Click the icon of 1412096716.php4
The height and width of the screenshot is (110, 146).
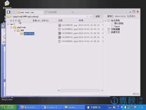(60, 37)
